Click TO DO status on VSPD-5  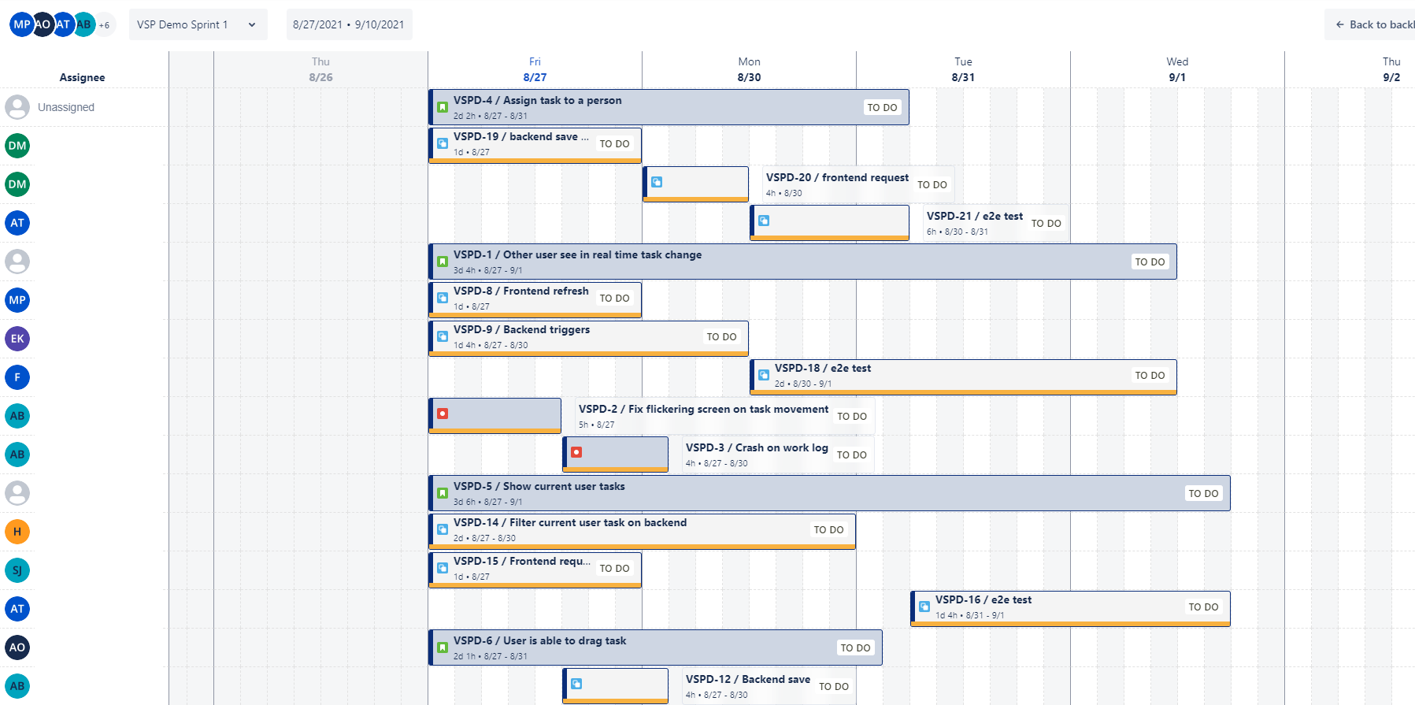[1202, 493]
